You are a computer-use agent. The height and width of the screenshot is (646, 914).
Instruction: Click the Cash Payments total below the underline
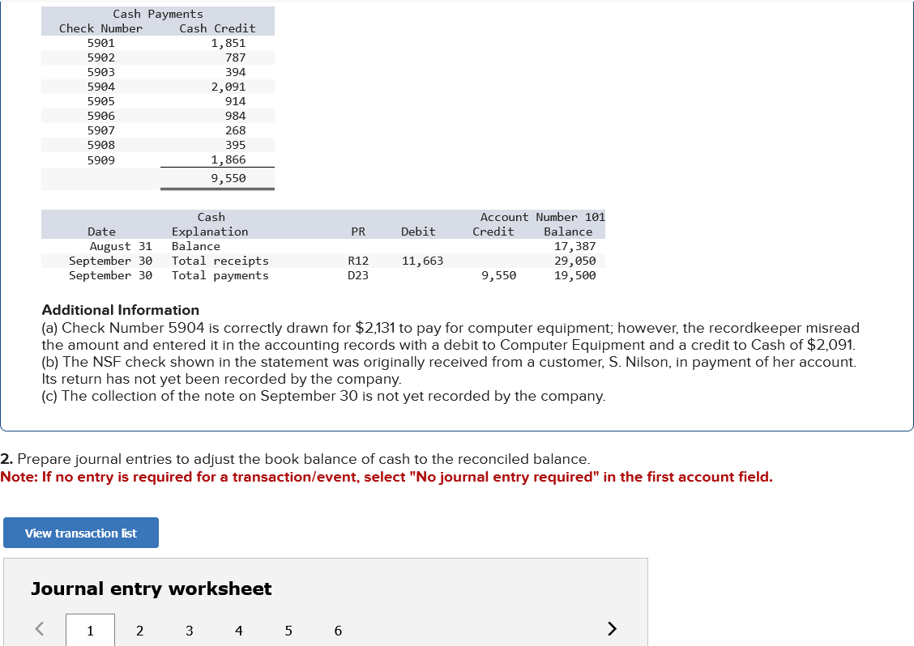click(228, 178)
